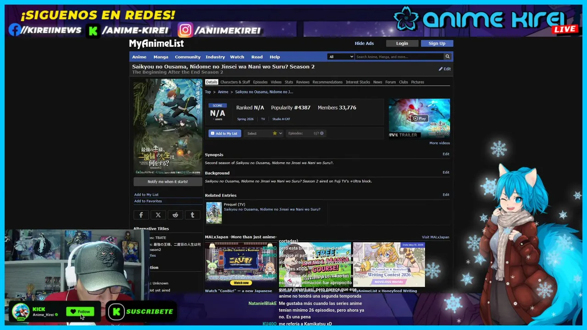The width and height of the screenshot is (587, 330).
Task: Click the TV type link
Action: pos(263,119)
